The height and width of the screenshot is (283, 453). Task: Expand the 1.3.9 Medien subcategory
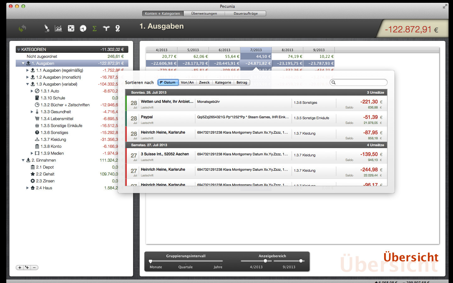pos(32,153)
